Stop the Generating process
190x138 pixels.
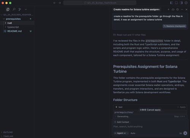(179, 116)
